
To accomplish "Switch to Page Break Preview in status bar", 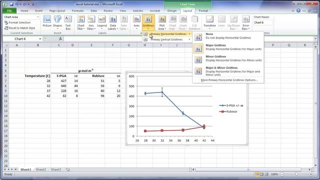I will point(266,174).
